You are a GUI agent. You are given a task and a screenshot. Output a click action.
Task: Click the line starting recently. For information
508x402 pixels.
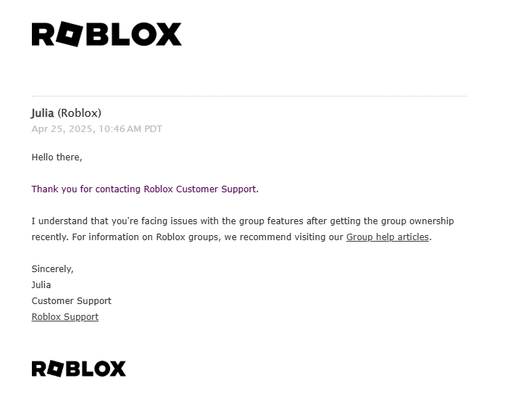tap(231, 237)
